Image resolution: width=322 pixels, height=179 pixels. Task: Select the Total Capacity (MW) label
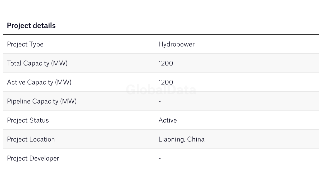click(37, 63)
